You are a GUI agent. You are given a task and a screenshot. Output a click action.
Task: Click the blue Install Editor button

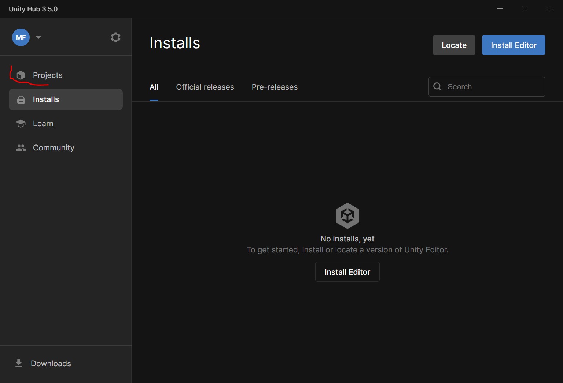(513, 45)
